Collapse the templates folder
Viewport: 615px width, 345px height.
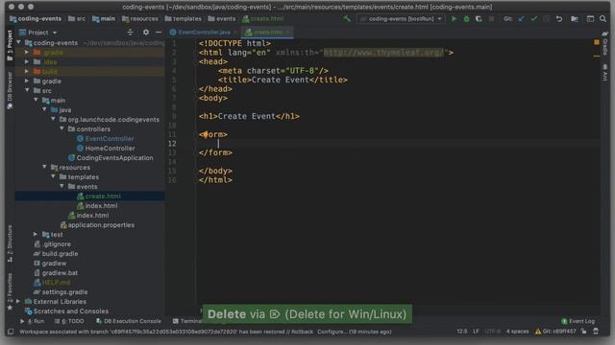tap(54, 176)
